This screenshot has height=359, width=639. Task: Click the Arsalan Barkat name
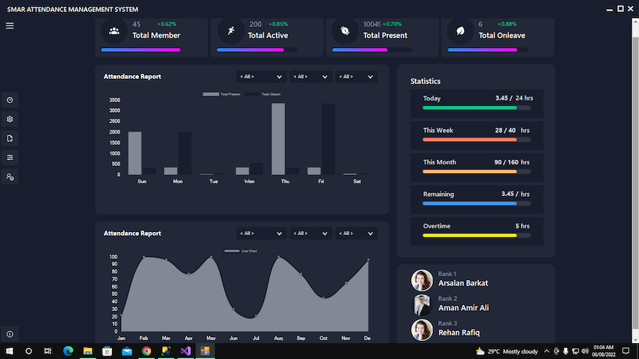pos(463,283)
